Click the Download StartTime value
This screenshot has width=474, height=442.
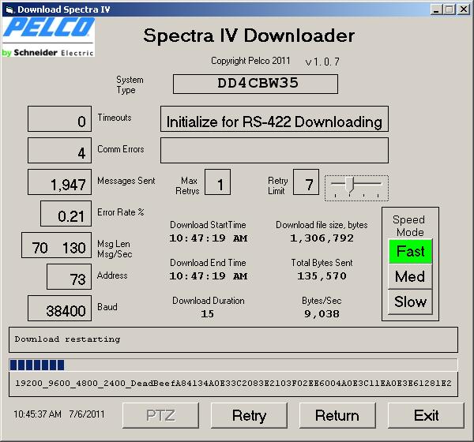(209, 238)
